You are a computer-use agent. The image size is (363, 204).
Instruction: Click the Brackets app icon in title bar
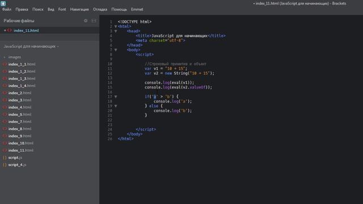(3, 3)
